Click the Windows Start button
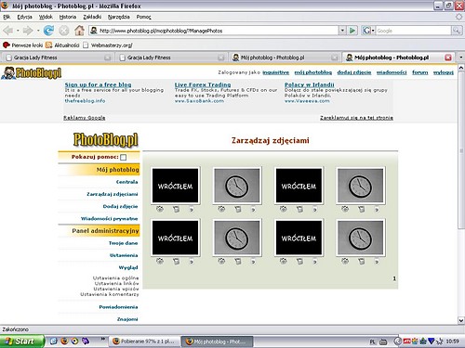 (x=22, y=342)
